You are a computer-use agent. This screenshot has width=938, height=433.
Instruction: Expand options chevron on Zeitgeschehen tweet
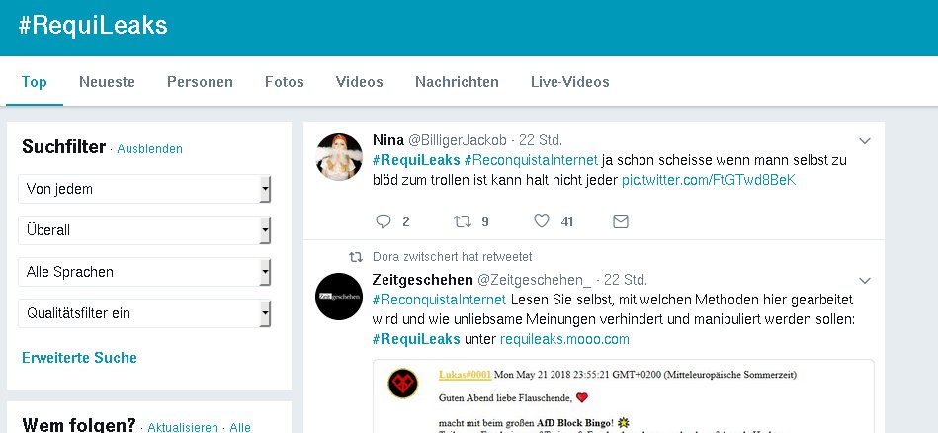click(x=865, y=281)
